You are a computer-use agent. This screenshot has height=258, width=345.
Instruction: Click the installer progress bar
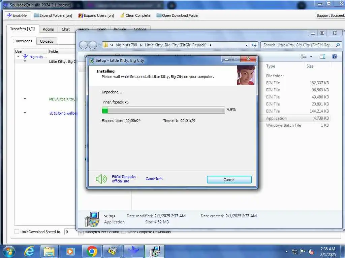point(163,110)
